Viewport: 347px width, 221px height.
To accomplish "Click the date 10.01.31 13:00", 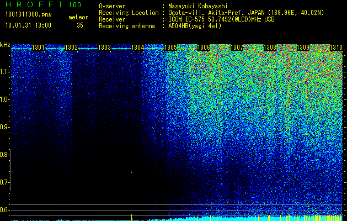I will tap(28, 25).
